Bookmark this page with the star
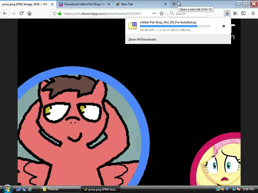258x193 pixels. click(x=162, y=14)
